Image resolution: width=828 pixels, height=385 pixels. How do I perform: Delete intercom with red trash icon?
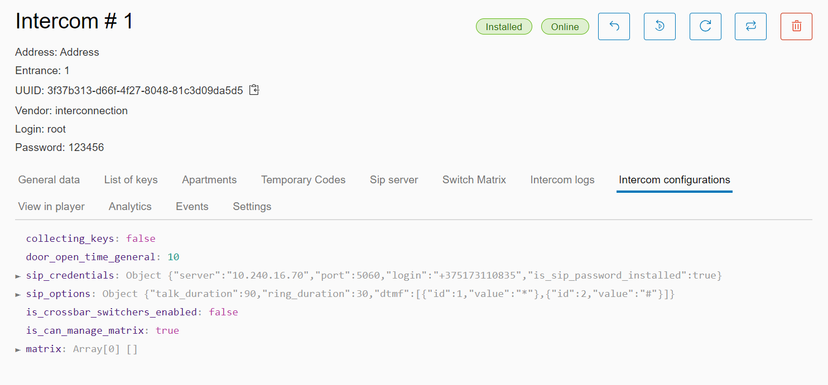click(x=796, y=26)
